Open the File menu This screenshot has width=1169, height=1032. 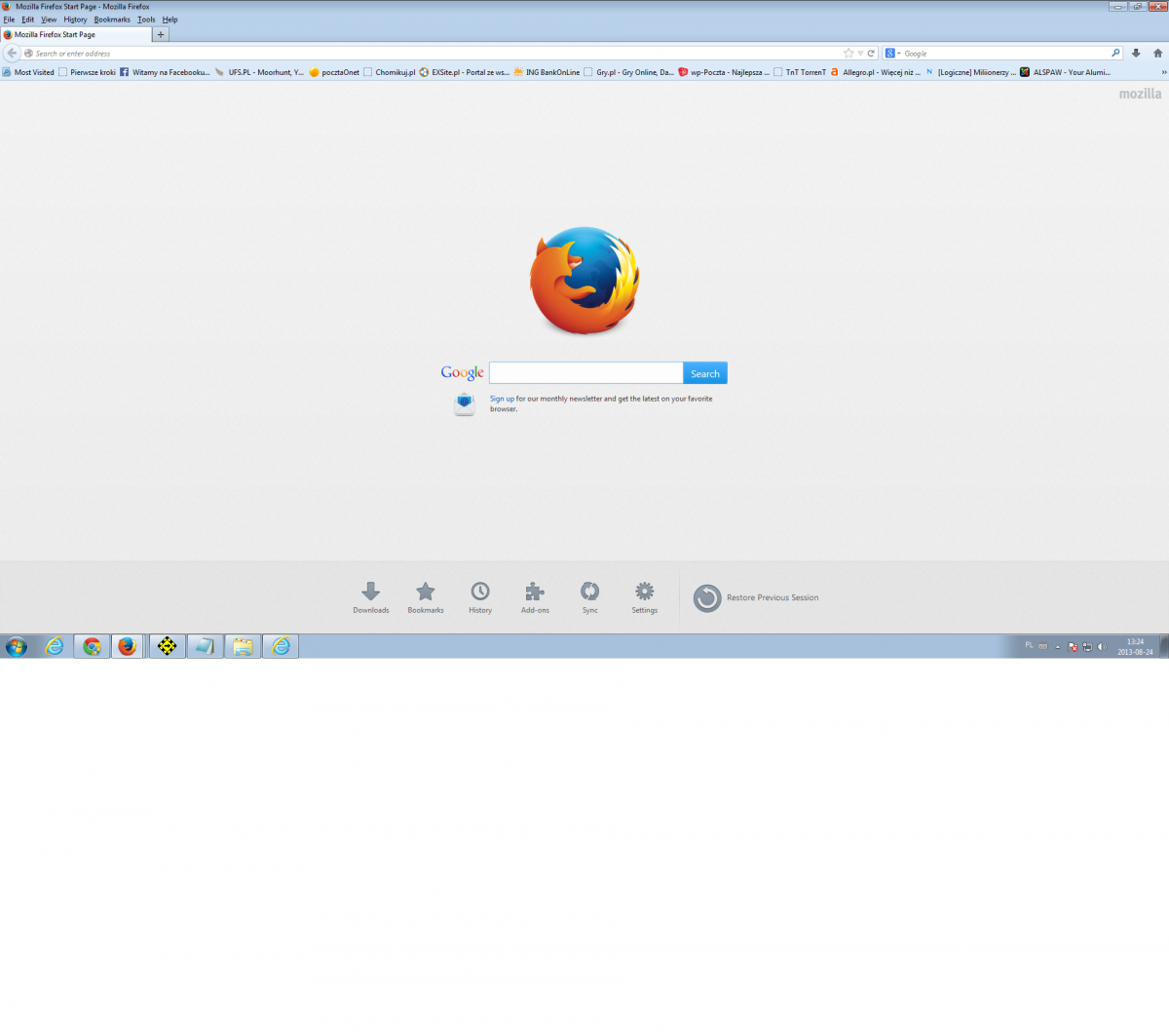(x=9, y=19)
